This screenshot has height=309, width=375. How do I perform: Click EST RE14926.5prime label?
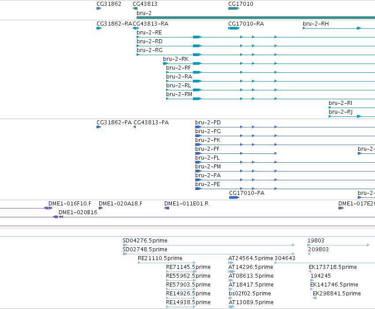[x=188, y=294]
